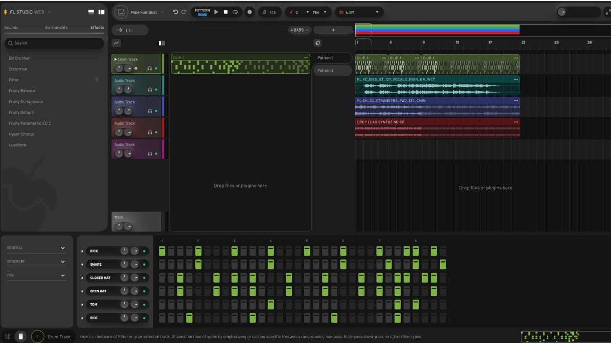Enable the first step of Snare row

click(162, 264)
